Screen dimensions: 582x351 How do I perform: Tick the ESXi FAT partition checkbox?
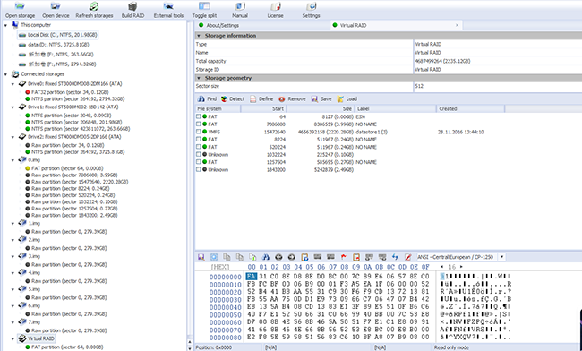(199, 116)
